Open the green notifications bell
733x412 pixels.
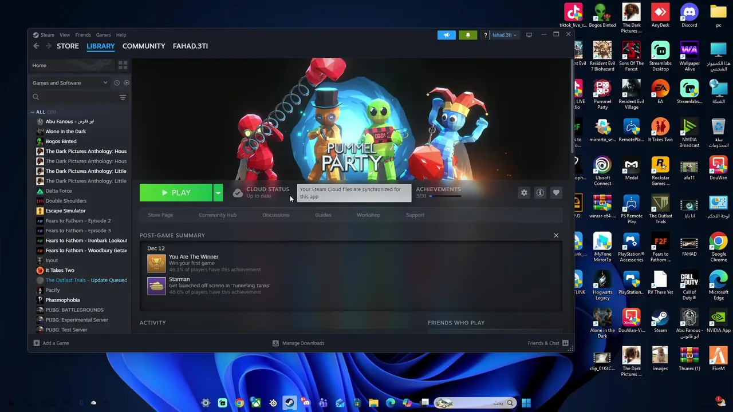click(x=468, y=35)
